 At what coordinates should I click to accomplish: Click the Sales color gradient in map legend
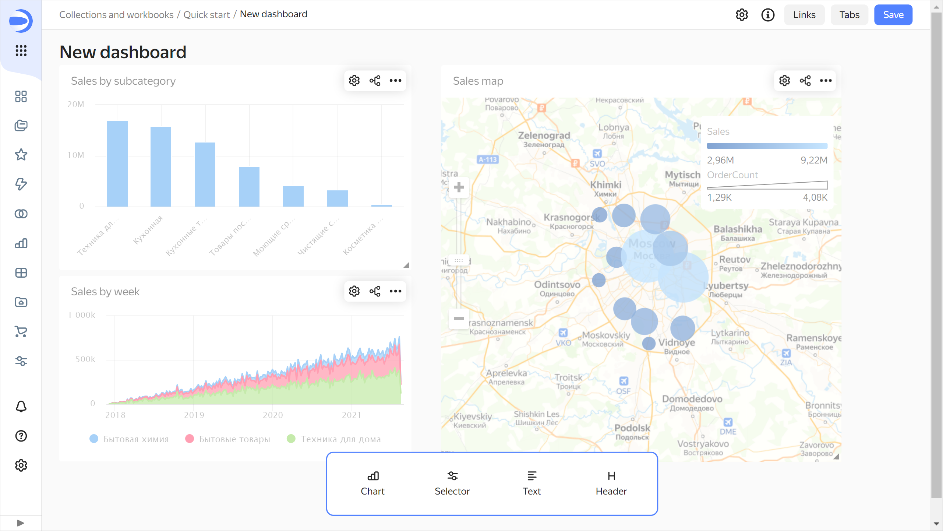click(x=767, y=146)
